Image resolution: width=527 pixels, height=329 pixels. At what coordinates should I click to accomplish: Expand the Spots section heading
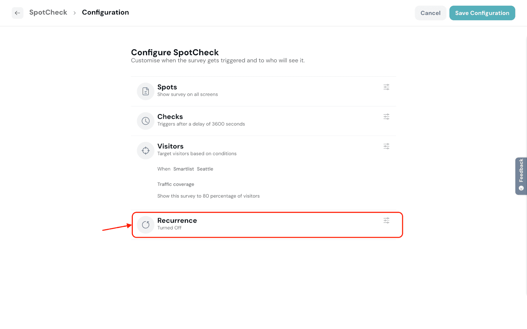pyautogui.click(x=167, y=87)
